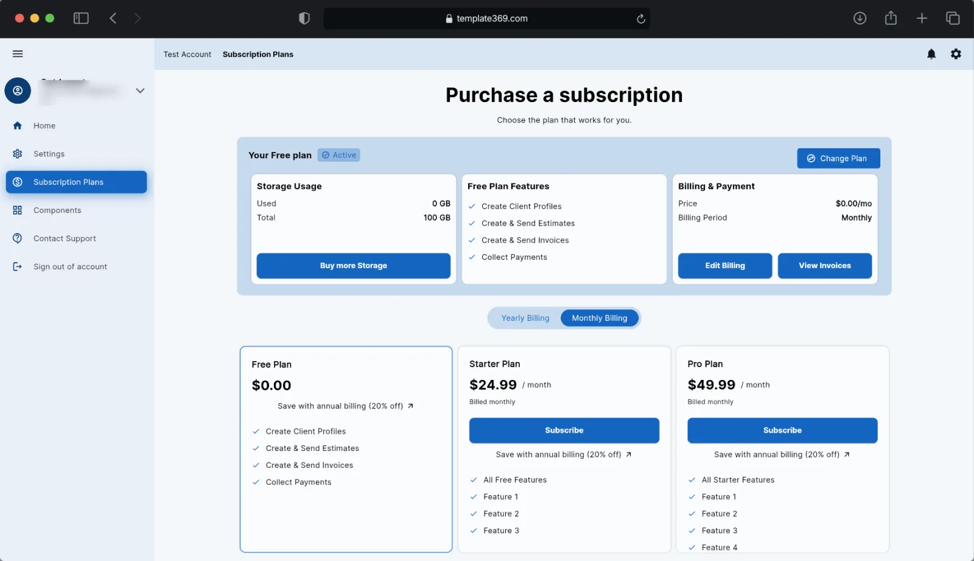
Task: Click the Sign out arrow icon
Action: click(18, 267)
